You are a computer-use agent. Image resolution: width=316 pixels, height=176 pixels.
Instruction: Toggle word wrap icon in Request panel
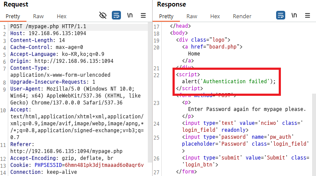click(x=116, y=15)
